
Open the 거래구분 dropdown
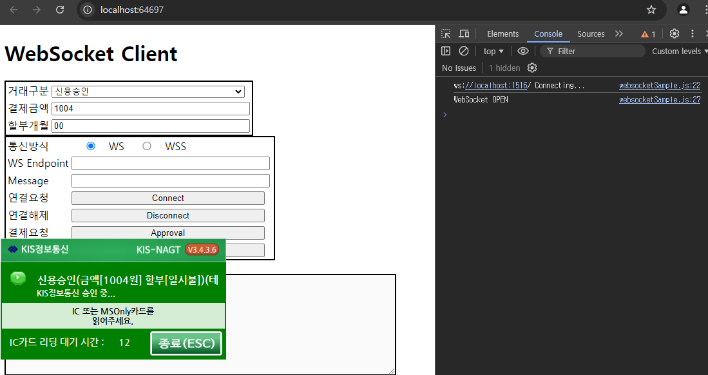(x=148, y=91)
